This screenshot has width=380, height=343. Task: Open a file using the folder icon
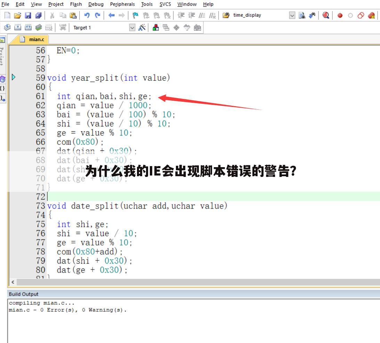pos(17,16)
